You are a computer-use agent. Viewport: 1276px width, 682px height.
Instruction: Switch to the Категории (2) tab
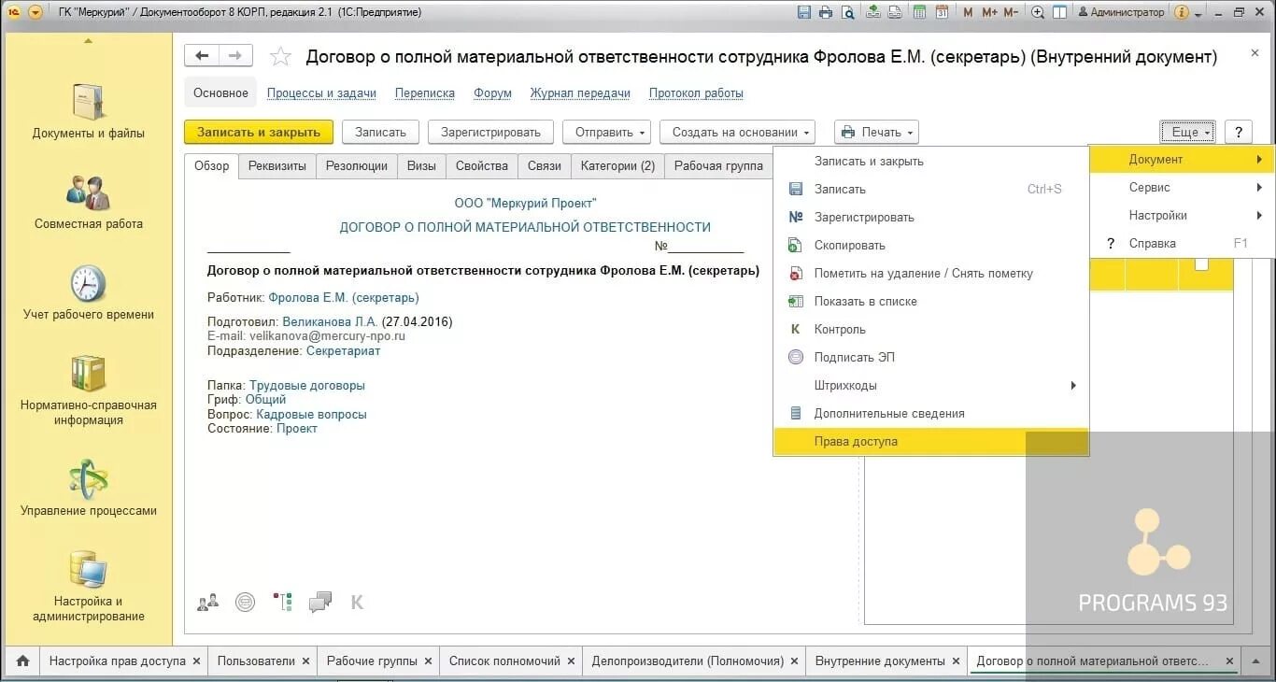(x=617, y=165)
